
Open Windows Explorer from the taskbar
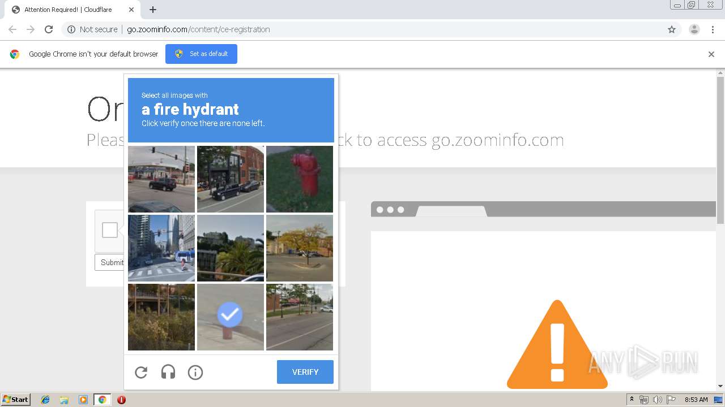[64, 400]
